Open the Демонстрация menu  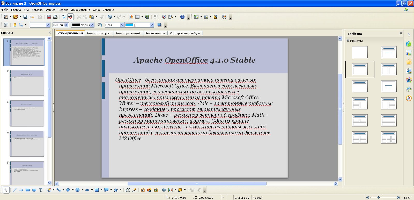[80, 10]
